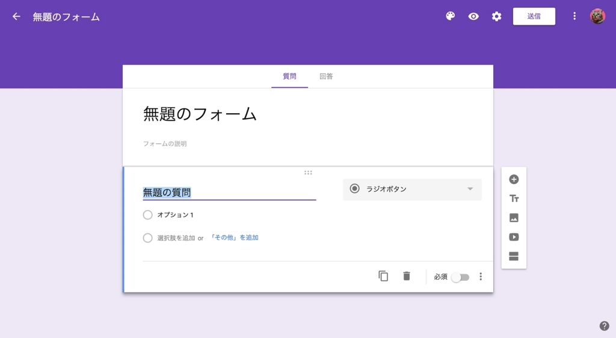Add title and description with Tt icon
Image resolution: width=616 pixels, height=338 pixels.
point(514,198)
